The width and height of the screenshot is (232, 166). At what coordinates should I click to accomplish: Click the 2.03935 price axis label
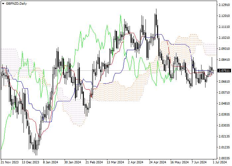tap(224, 115)
